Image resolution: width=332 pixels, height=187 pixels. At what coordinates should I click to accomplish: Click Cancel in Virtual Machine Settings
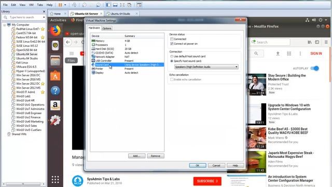(x=216, y=165)
